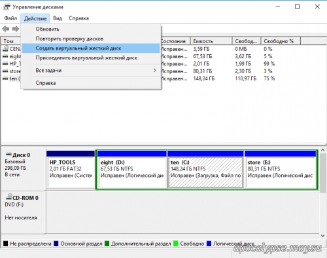Click the blue Логический диск legend swatch

coord(209,244)
